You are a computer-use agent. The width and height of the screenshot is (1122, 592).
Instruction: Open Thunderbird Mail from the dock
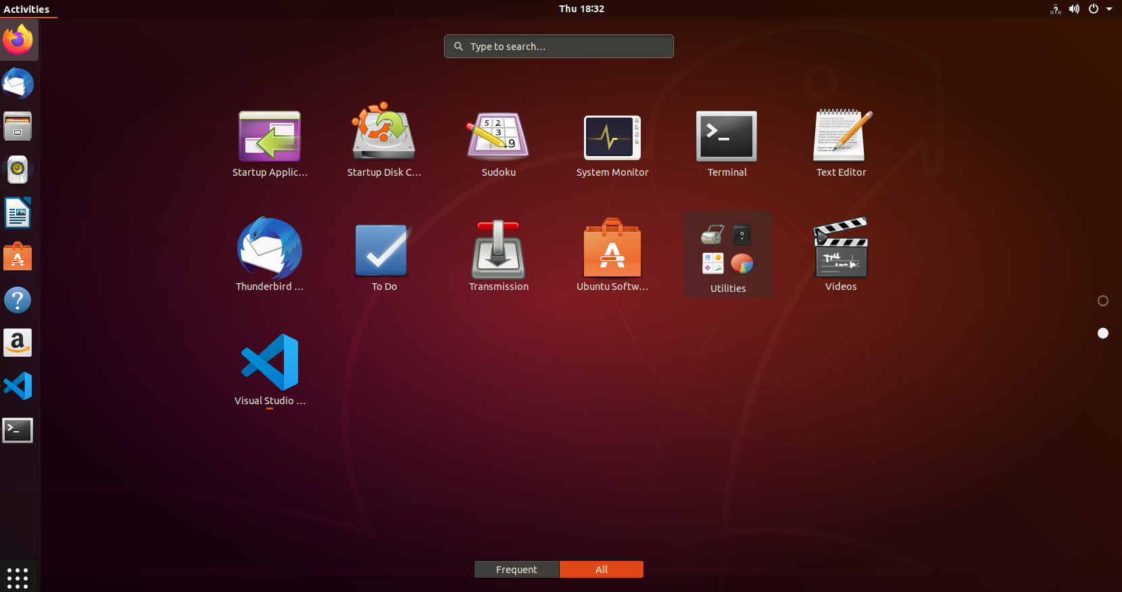[18, 84]
